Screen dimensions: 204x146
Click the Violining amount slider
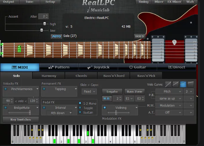pyautogui.click(x=118, y=112)
